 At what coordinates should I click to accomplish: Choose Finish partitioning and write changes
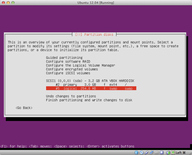[89, 100]
